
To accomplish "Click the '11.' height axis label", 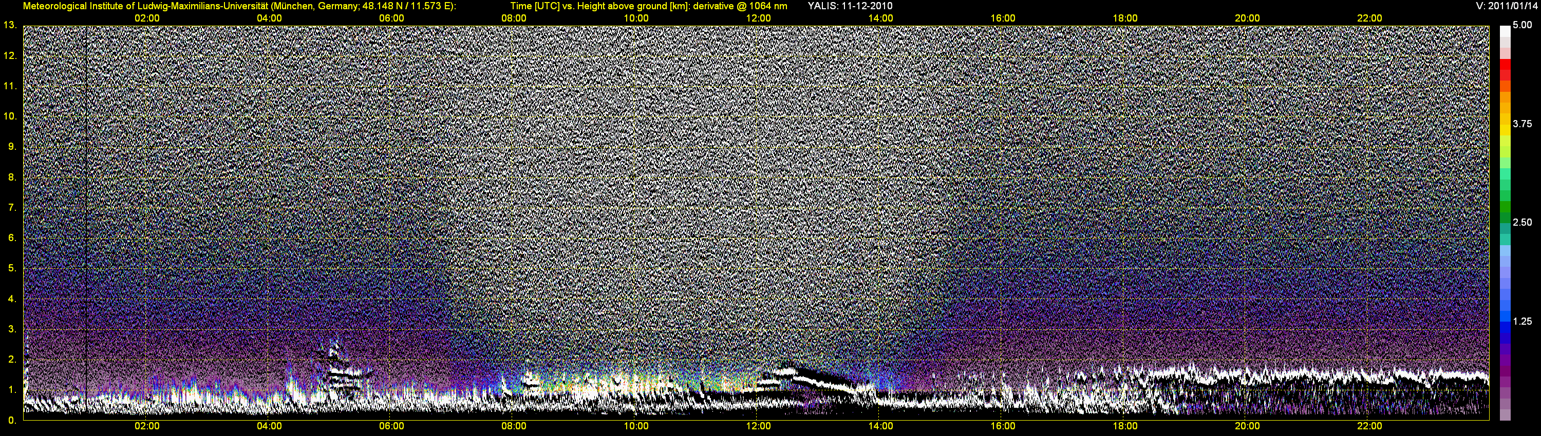I will 10,86.
